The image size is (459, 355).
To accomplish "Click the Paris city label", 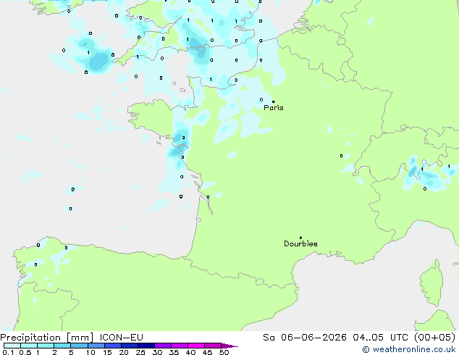I will [x=274, y=107].
